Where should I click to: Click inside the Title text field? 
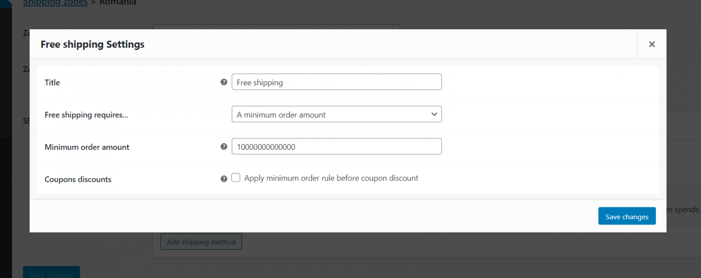[336, 82]
